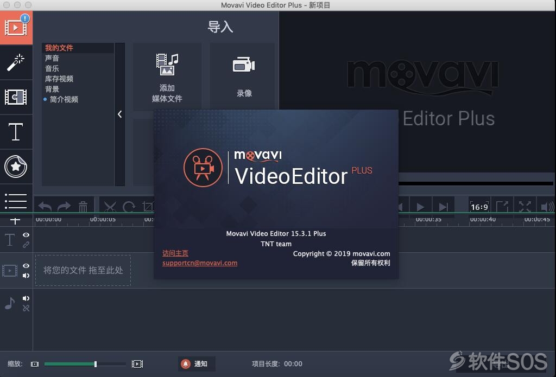Toggle visibility of the title track
The image size is (556, 377).
pos(26,235)
